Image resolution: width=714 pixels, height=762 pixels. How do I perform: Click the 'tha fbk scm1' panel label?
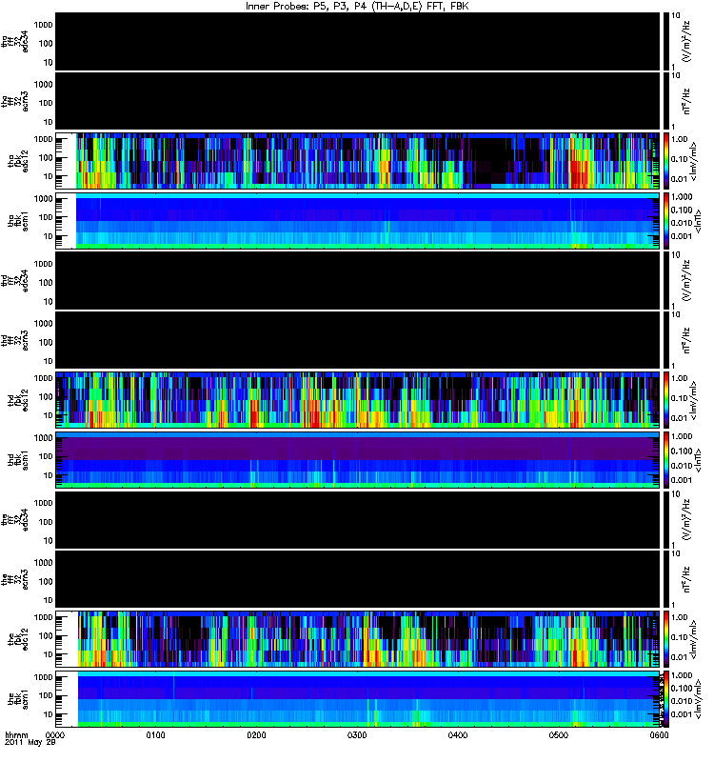tap(18, 221)
